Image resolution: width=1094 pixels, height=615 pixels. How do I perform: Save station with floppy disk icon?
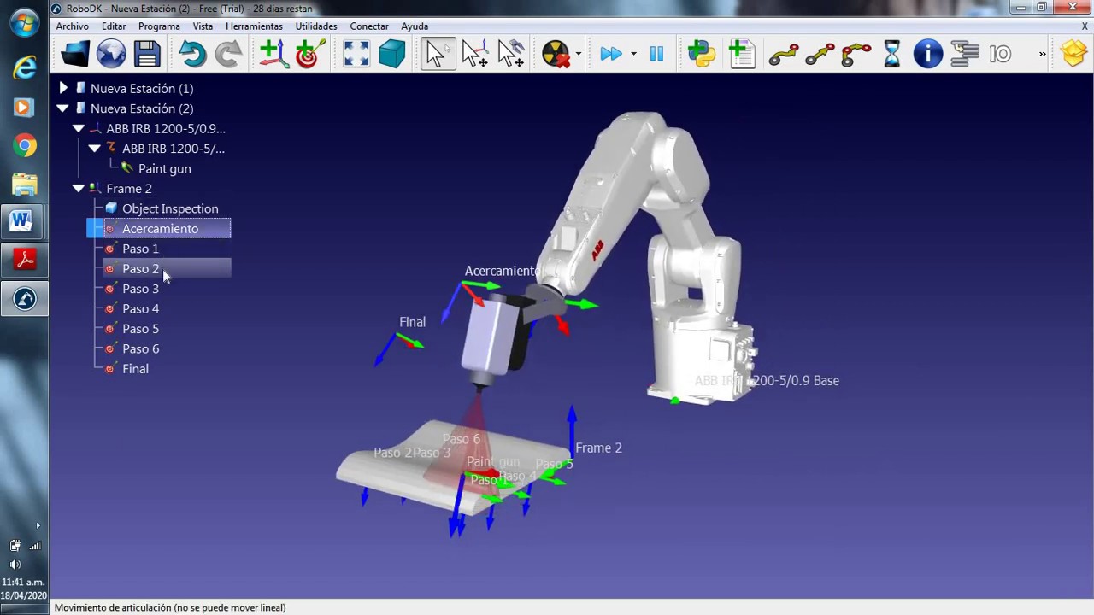tap(147, 54)
